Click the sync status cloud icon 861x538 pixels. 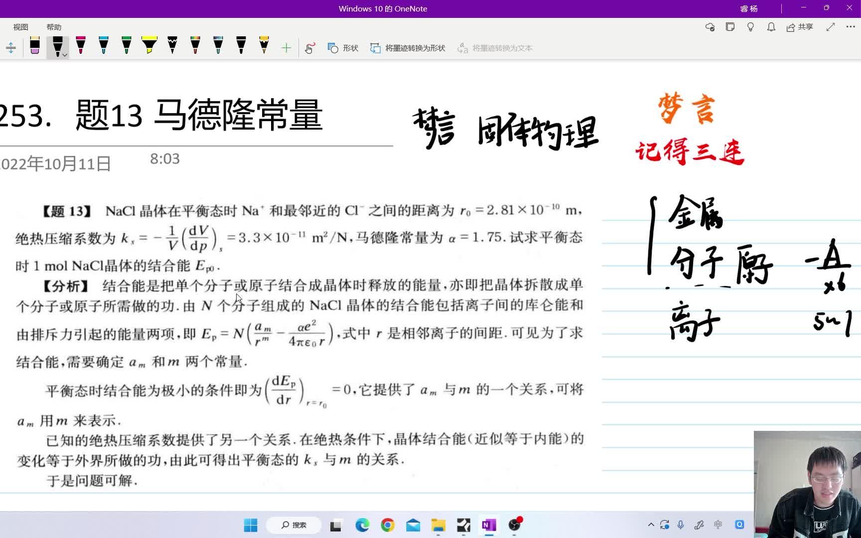click(710, 27)
